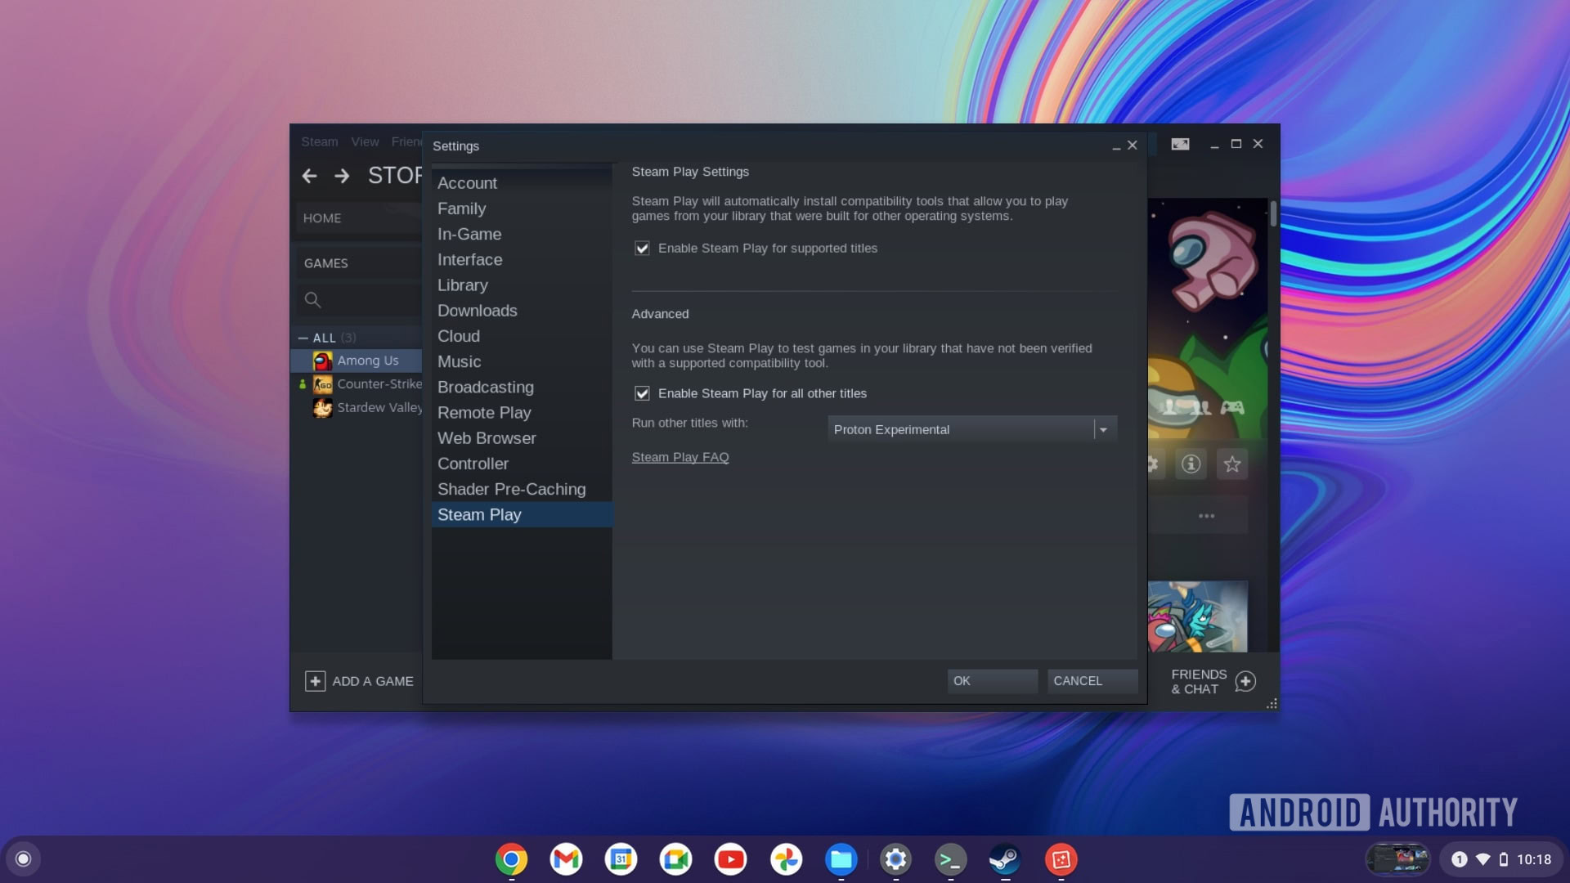Image resolution: width=1570 pixels, height=883 pixels.
Task: Click the games search magnifier icon
Action: pos(312,300)
